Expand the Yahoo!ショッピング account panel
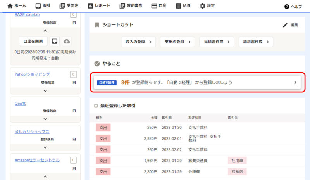Screen dimensions: 310x180 pos(45,91)
